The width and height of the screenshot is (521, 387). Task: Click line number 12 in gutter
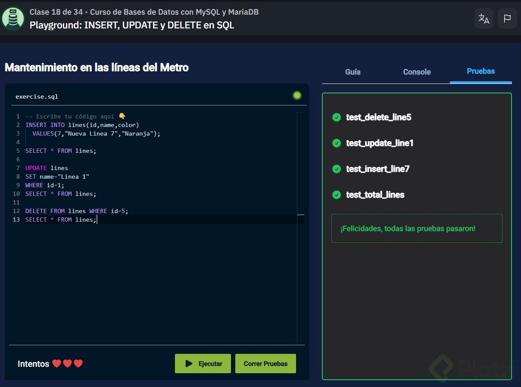tap(17, 211)
